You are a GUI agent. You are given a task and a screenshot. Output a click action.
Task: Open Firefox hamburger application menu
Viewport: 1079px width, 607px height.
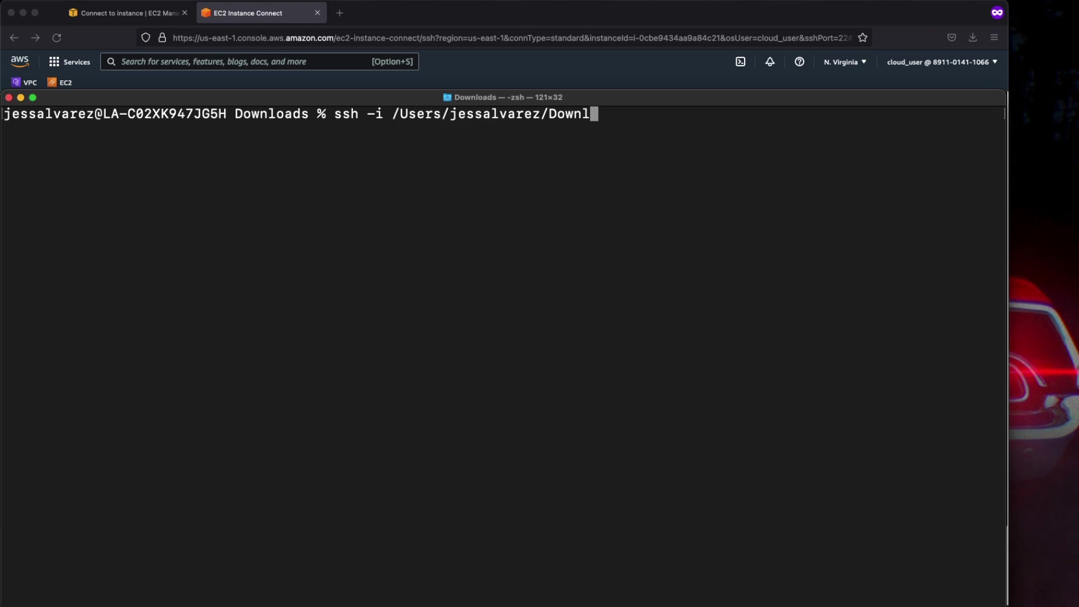pyautogui.click(x=994, y=38)
